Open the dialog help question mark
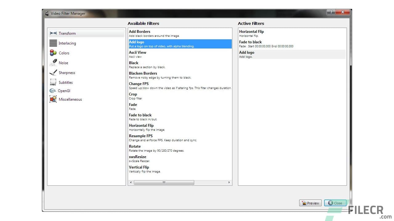The image size is (394, 221). point(331,12)
